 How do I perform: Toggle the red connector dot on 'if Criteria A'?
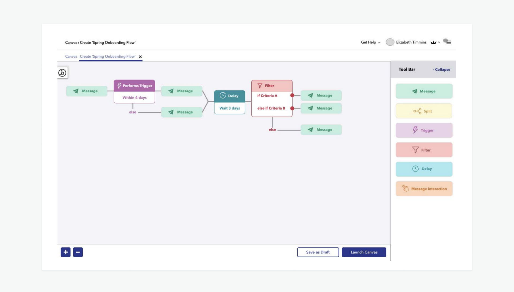pos(292,95)
